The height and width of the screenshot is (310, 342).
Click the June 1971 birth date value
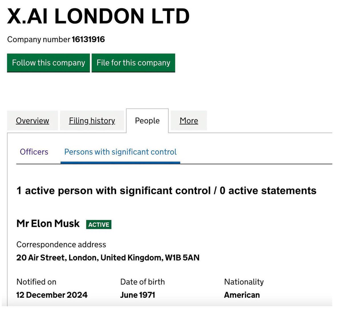pos(138,295)
